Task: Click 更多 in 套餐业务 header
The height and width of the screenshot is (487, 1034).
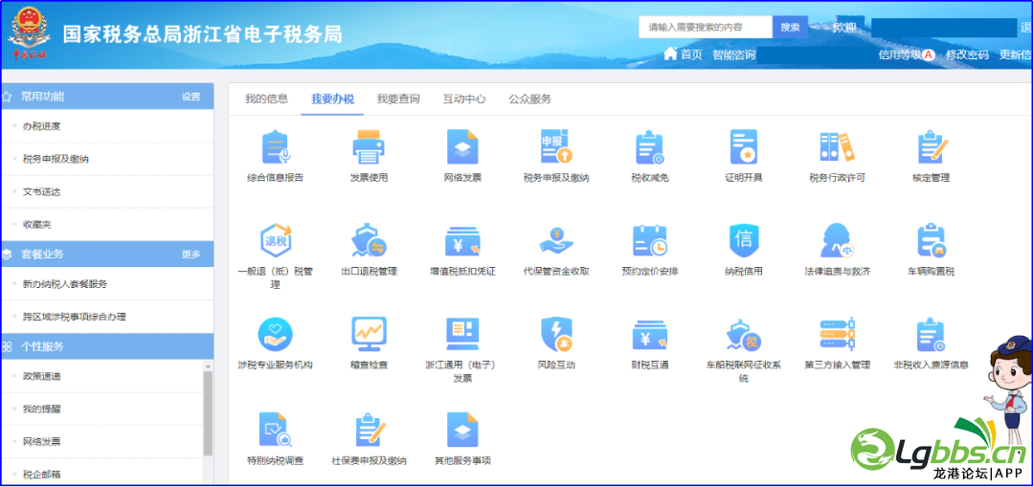Action: [191, 255]
